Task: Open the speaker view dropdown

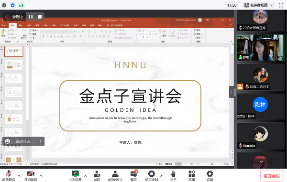Action: click(x=259, y=5)
